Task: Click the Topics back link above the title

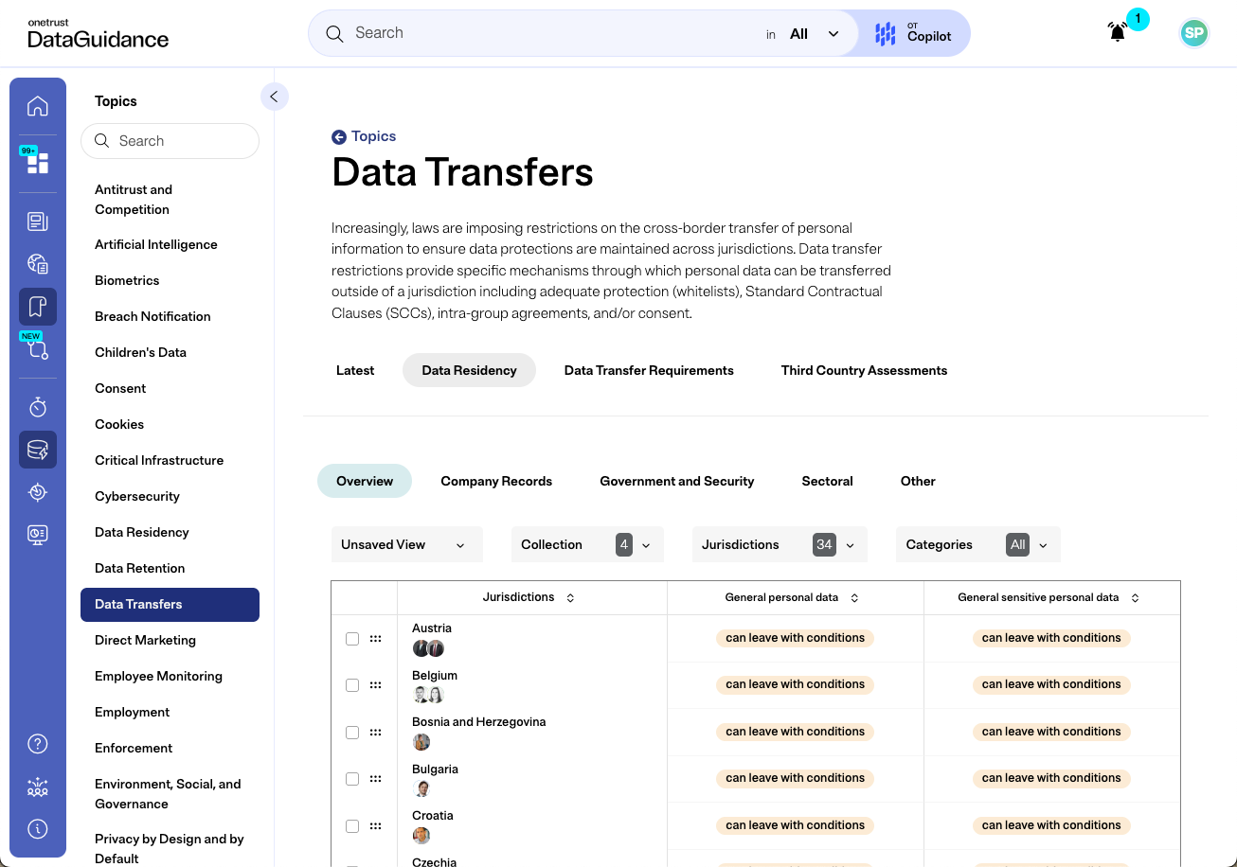Action: 364,136
